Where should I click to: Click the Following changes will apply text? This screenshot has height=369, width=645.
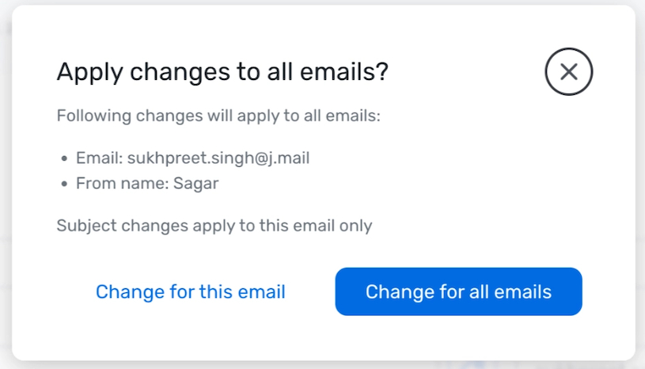pos(218,116)
